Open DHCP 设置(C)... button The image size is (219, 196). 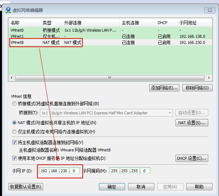click(x=192, y=158)
